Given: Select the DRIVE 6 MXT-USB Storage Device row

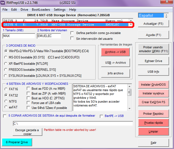Looking at the screenshot, I should click(66, 25).
